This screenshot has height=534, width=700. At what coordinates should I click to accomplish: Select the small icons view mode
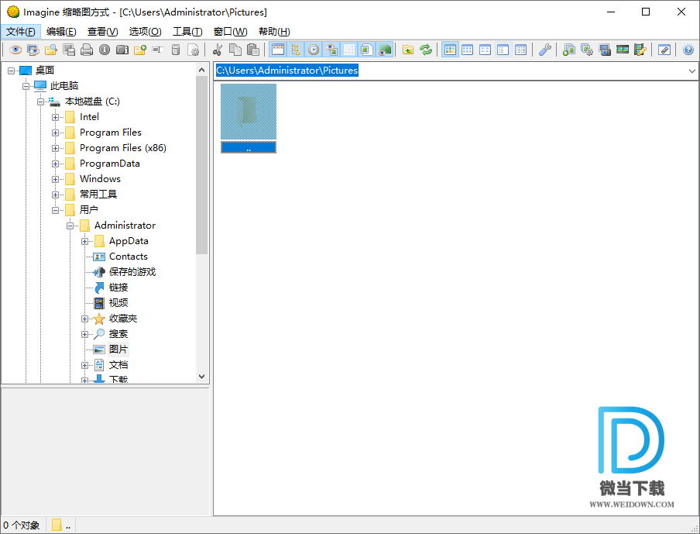486,50
